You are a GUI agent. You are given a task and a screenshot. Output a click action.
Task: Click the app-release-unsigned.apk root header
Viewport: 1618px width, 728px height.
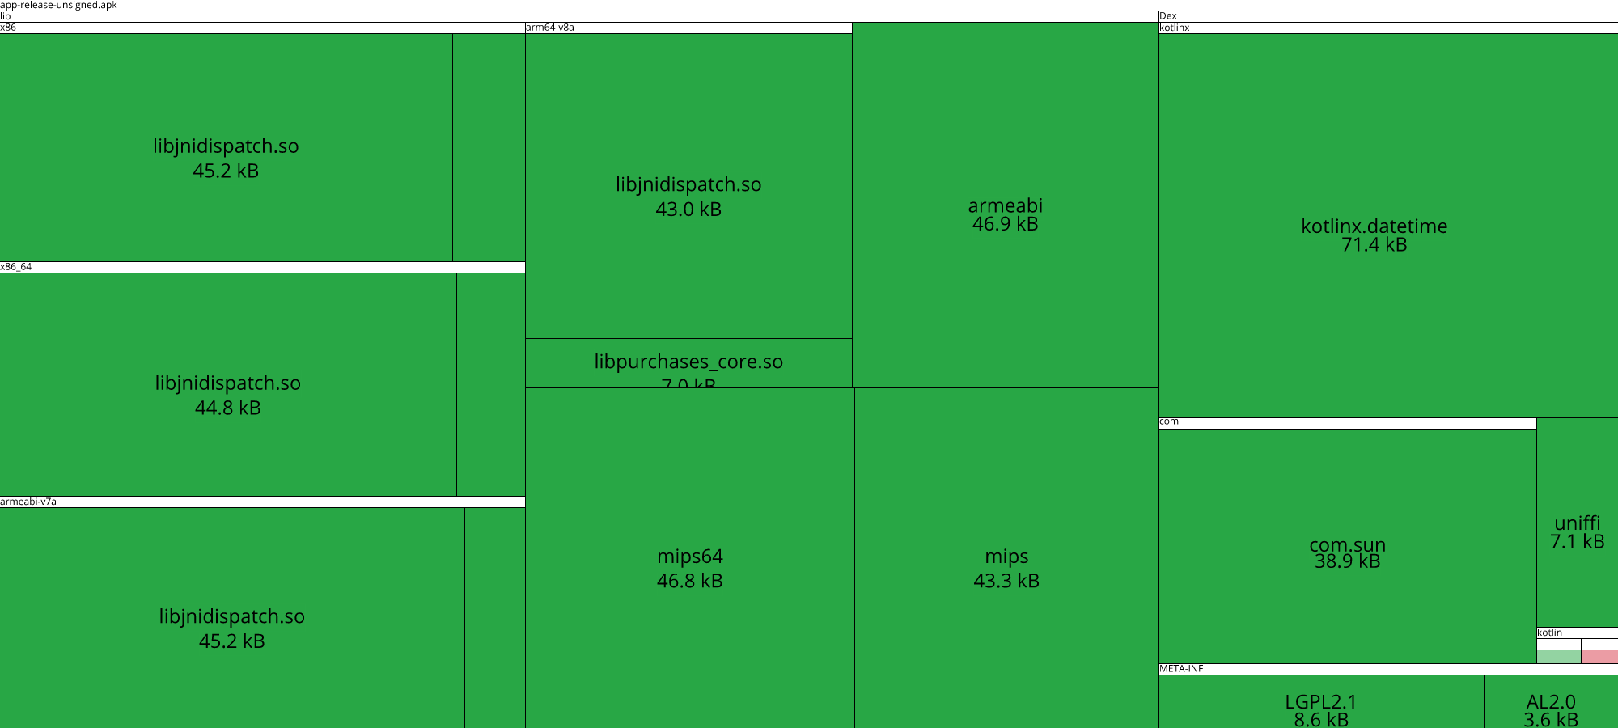[x=809, y=5]
